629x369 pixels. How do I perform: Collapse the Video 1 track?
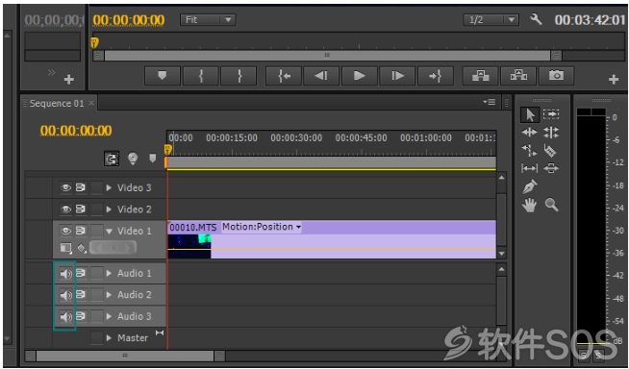point(109,232)
